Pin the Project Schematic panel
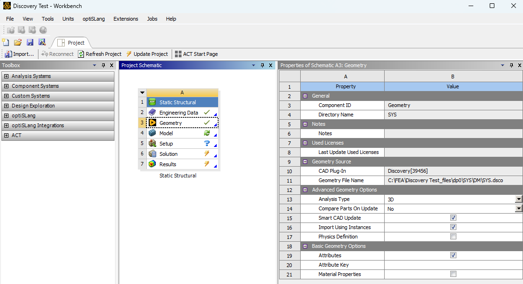The height and width of the screenshot is (284, 523). (263, 65)
